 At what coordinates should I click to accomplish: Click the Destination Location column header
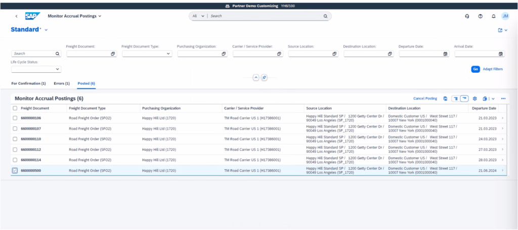[x=404, y=108]
